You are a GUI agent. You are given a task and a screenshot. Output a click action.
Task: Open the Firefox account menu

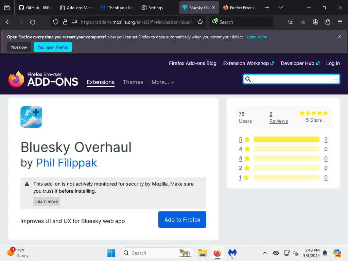[315, 22]
